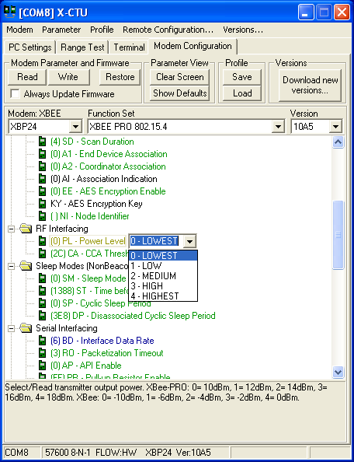This screenshot has width=354, height=462.
Task: Select 2 - MEDIUM from the list
Action: 163,276
